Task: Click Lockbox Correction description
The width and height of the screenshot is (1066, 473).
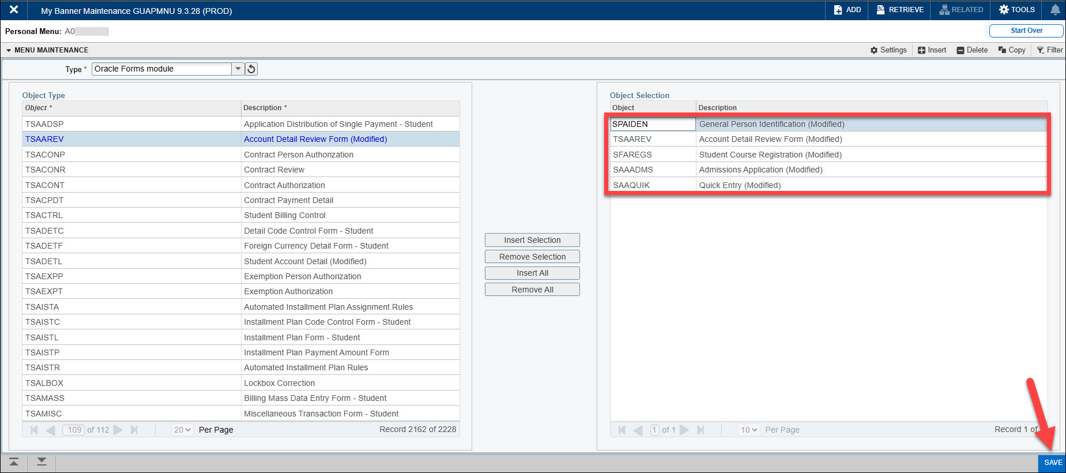Action: [280, 383]
